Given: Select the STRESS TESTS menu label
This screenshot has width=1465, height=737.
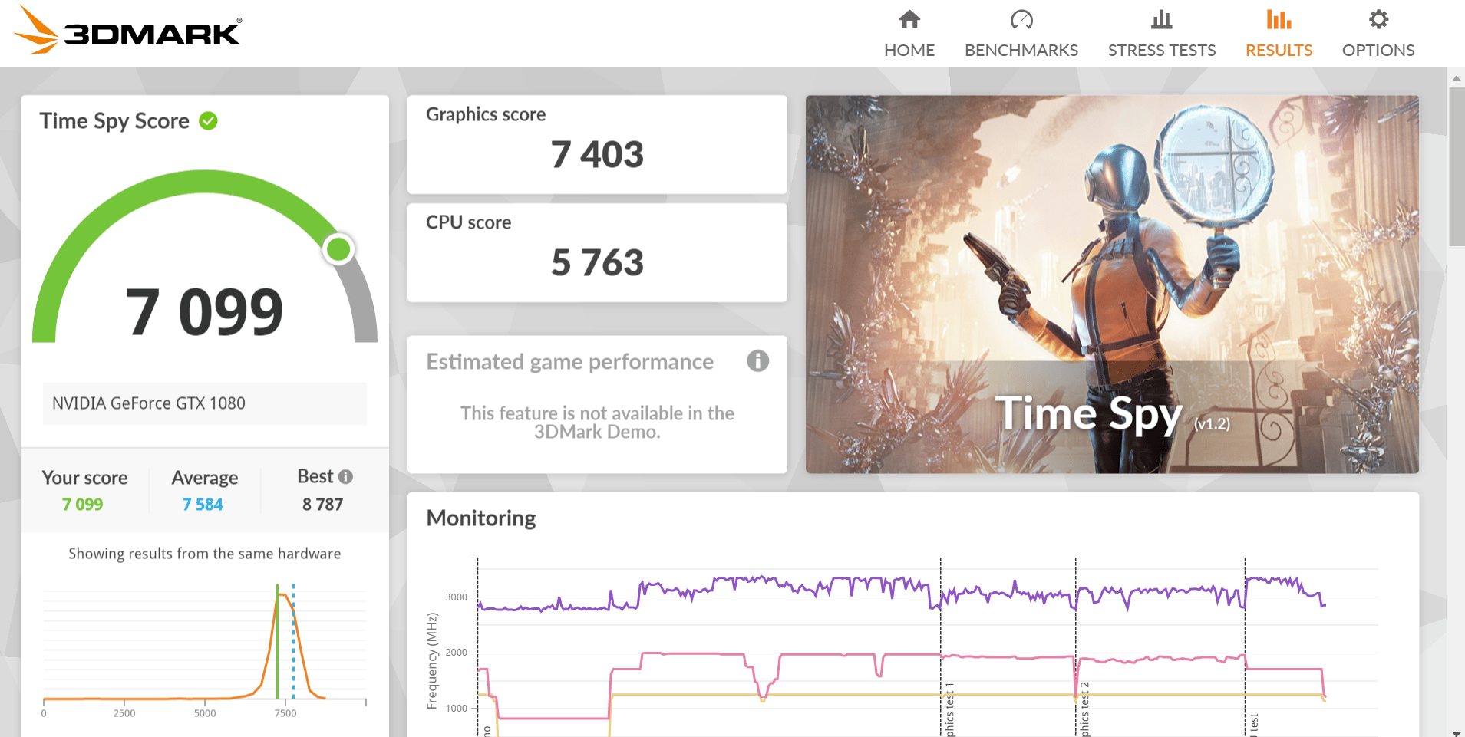Looking at the screenshot, I should coord(1162,50).
